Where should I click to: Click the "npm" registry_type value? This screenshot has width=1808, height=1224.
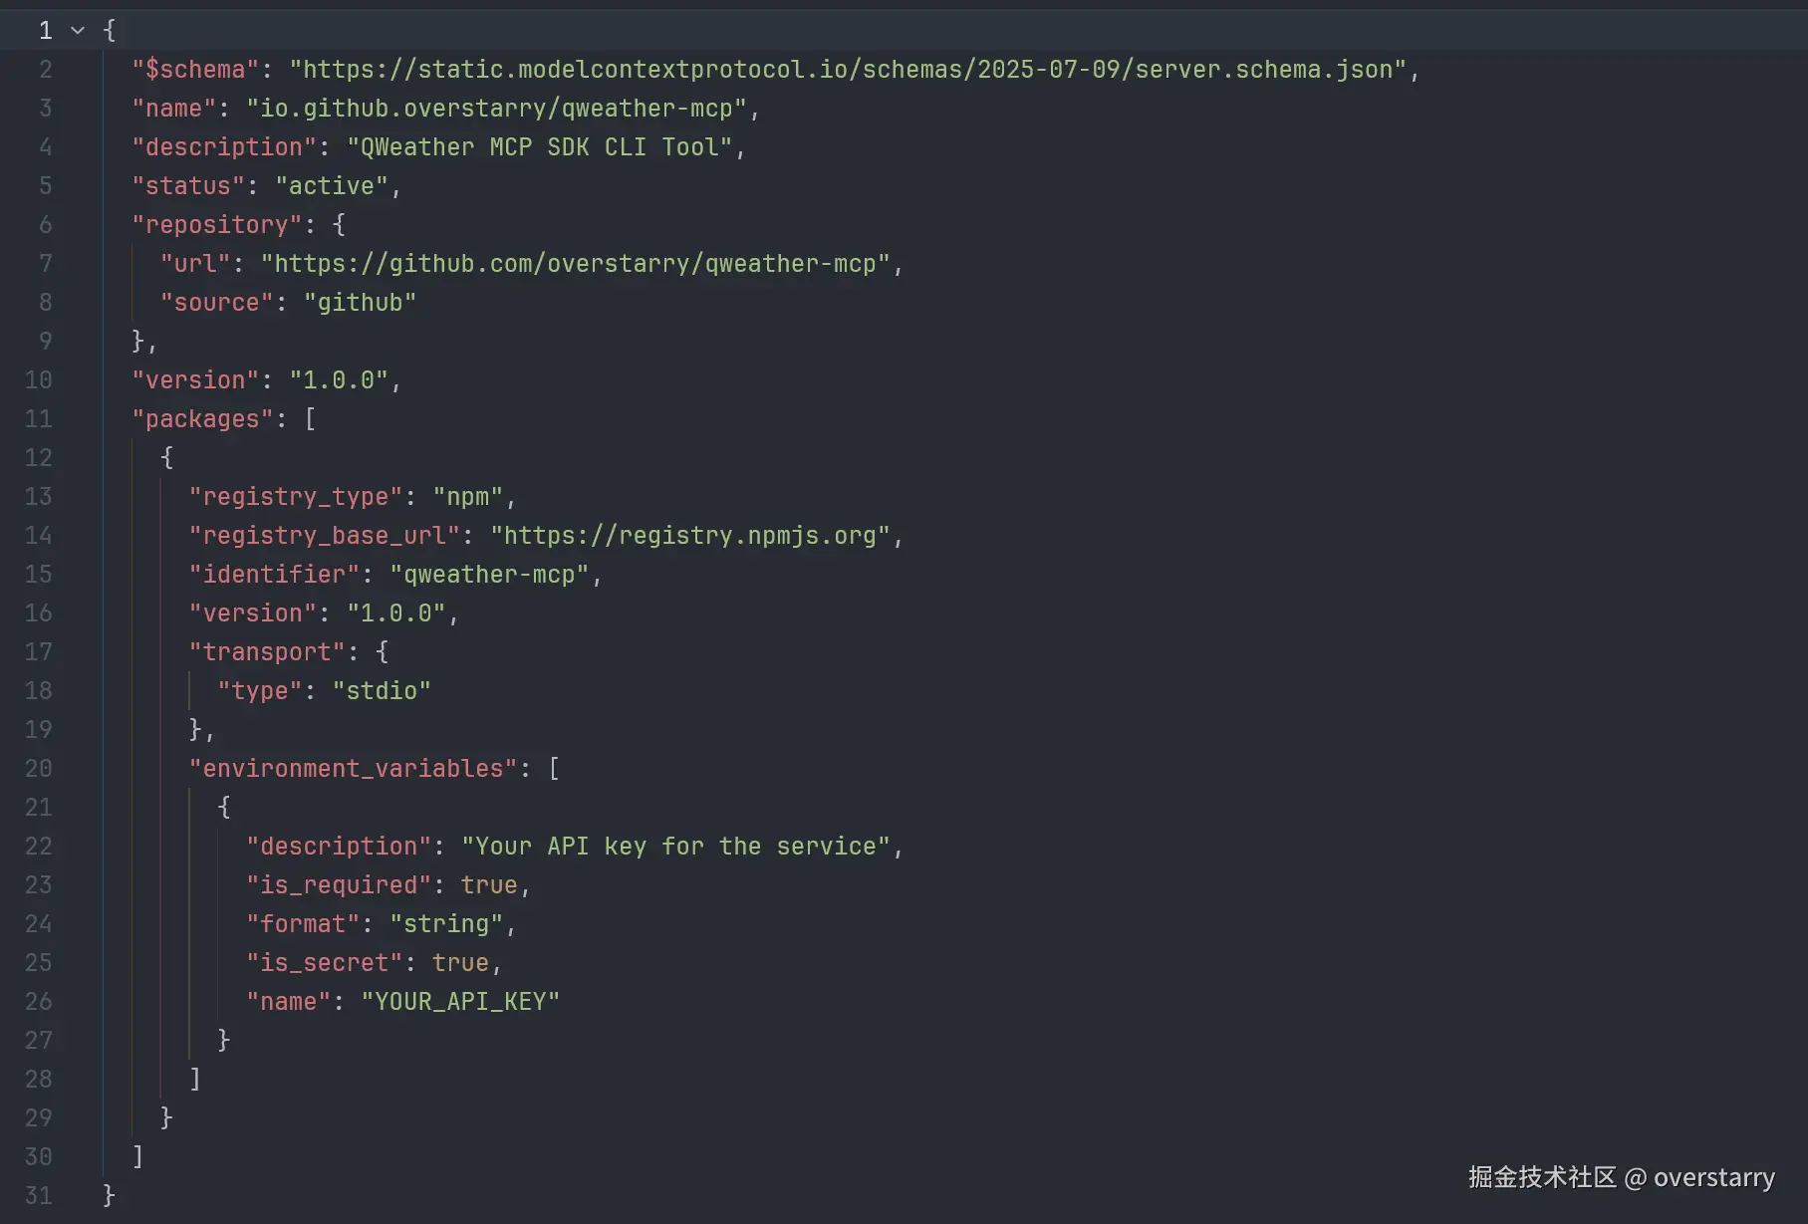coord(467,497)
